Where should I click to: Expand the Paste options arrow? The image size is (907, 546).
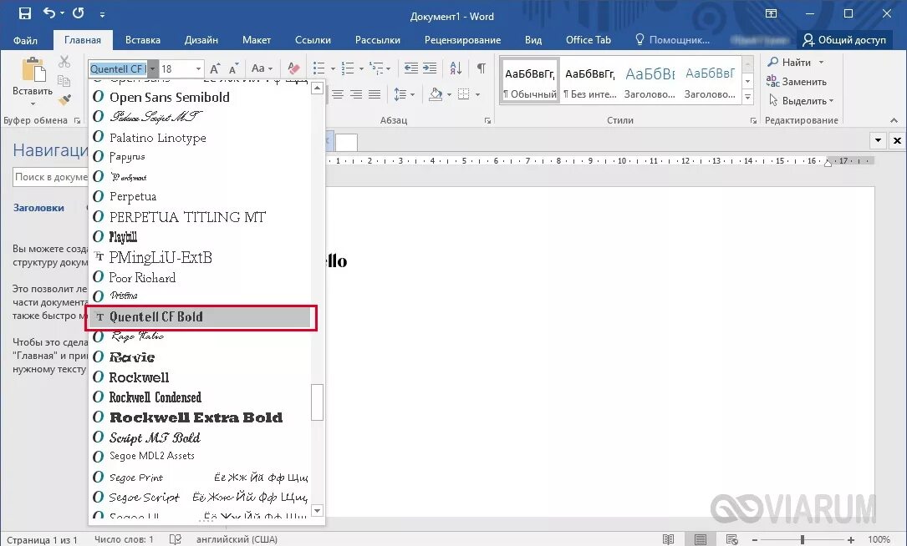(x=33, y=104)
